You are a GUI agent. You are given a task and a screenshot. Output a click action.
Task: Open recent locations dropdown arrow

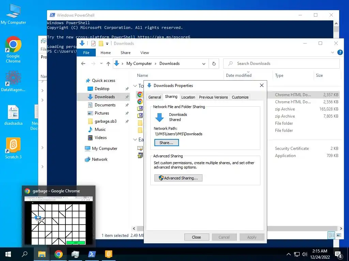click(101, 64)
